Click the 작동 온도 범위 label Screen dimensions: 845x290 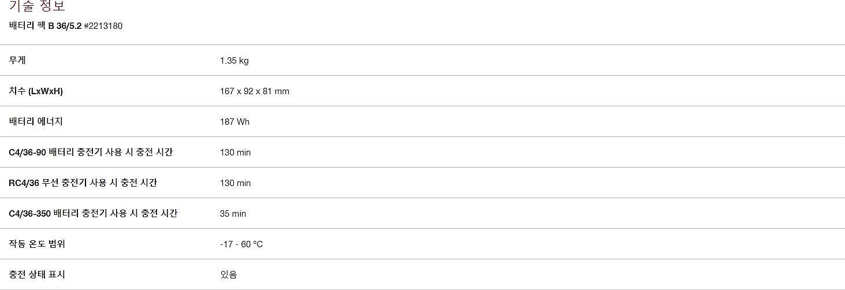[37, 244]
